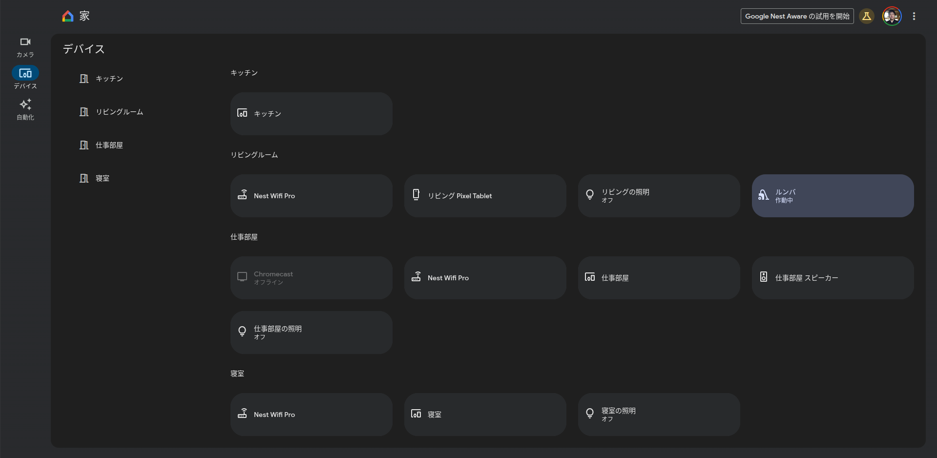Click the speaker group icon on キッチン card

coord(242,113)
